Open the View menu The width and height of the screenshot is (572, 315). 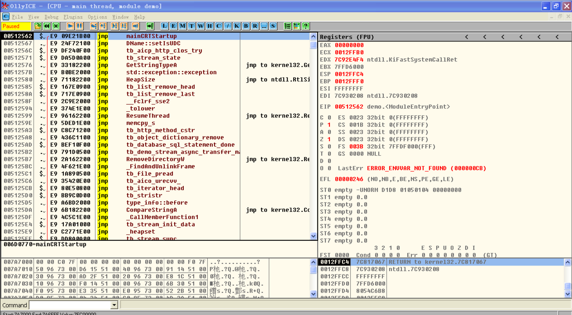(x=33, y=17)
